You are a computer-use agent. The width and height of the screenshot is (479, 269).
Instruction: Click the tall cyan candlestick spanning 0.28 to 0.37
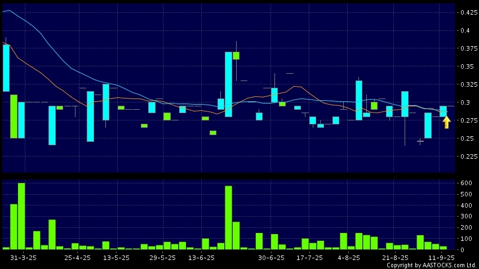228,84
